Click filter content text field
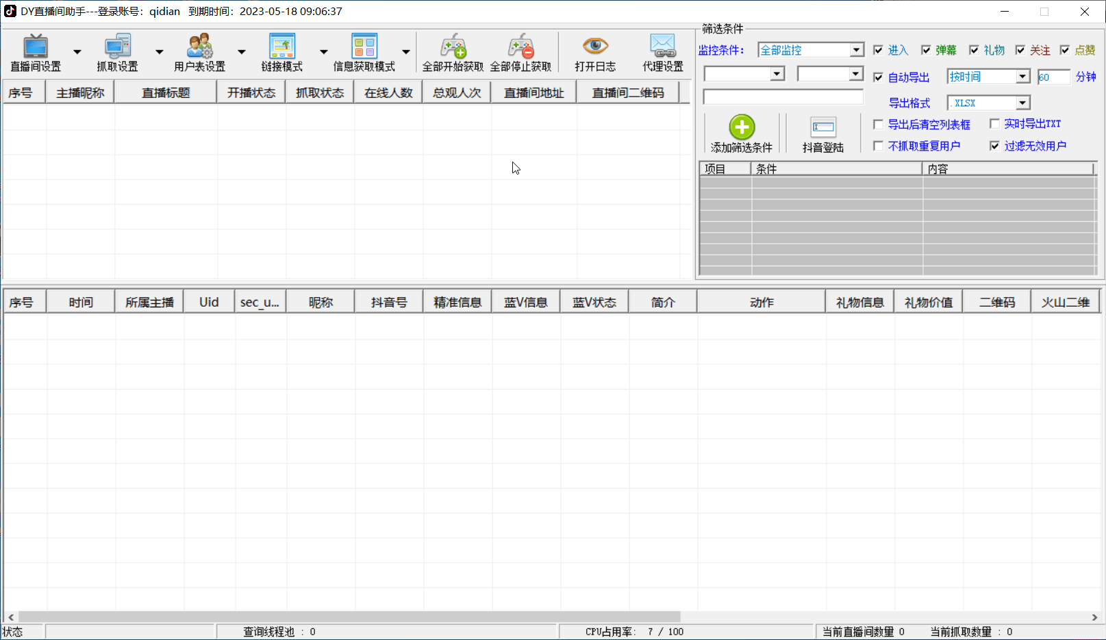Viewport: 1106px width, 640px height. pyautogui.click(x=783, y=97)
